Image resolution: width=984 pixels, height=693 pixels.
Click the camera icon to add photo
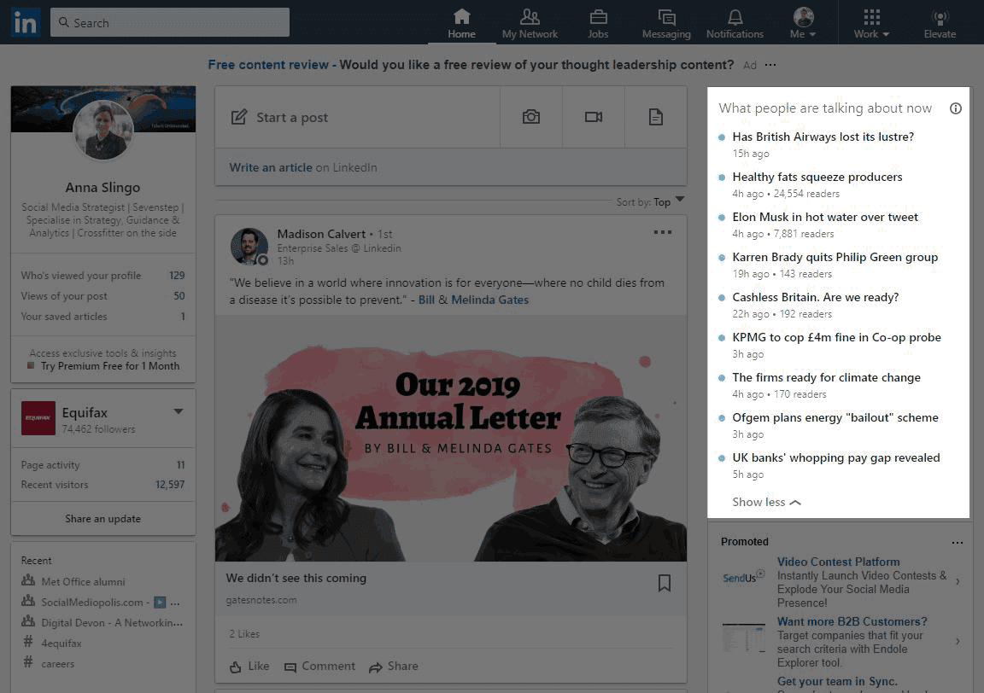pos(531,117)
